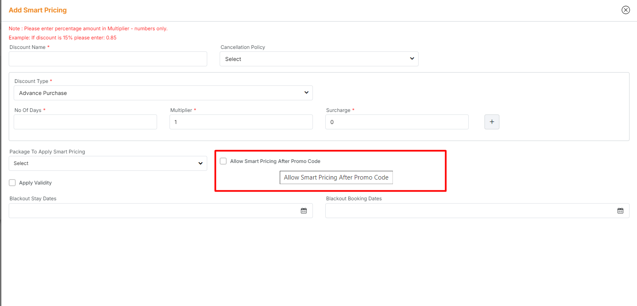Open the Blackout Booking Dates calendar icon

click(x=620, y=211)
